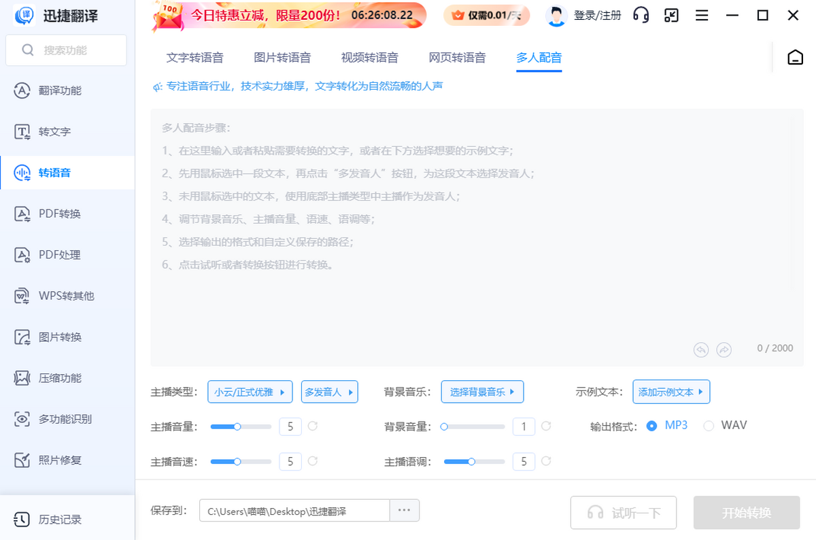Click the 主播语调 value box
The width and height of the screenshot is (816, 540).
[524, 461]
